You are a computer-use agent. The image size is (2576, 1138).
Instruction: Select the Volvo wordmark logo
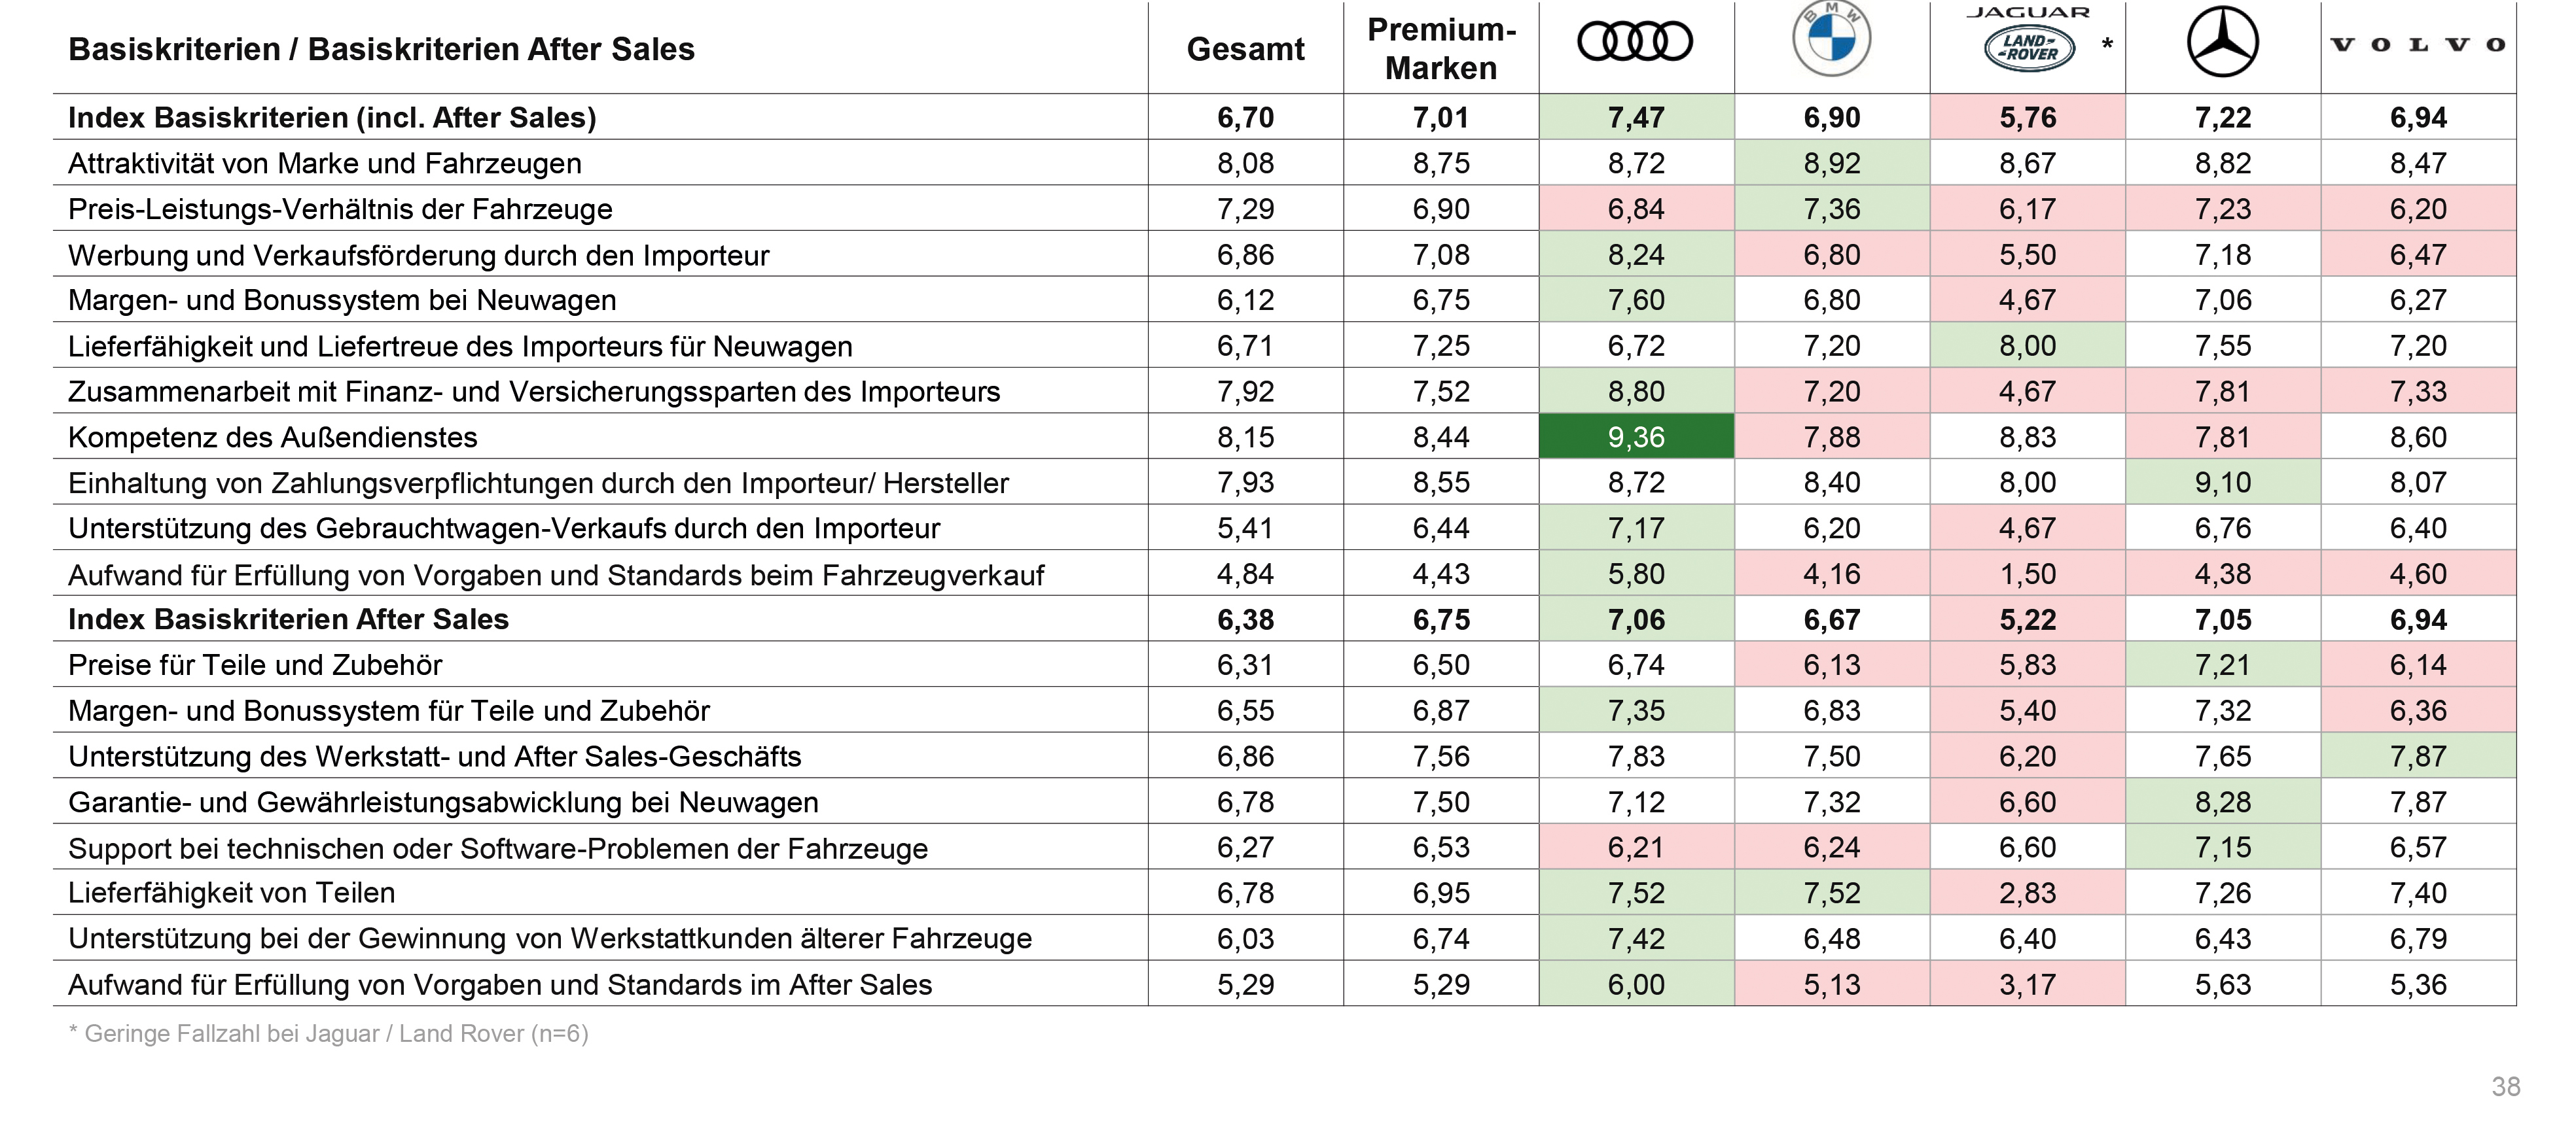click(2417, 45)
